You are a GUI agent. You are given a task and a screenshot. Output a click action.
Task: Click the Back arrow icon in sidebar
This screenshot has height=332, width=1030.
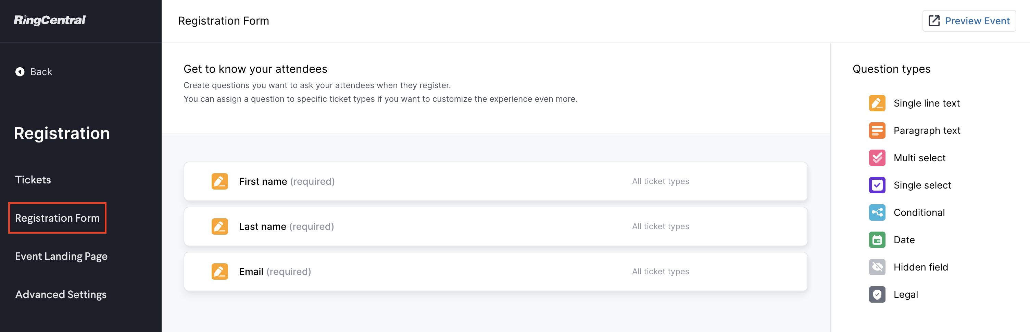pos(20,72)
